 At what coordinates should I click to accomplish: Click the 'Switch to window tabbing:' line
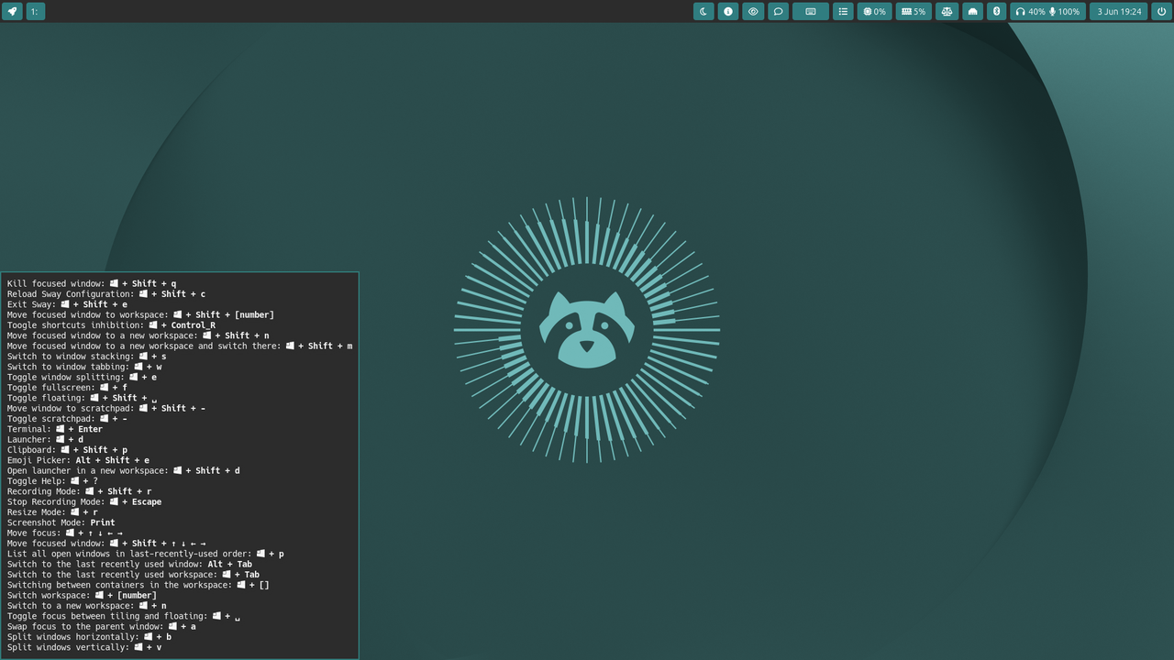click(84, 367)
